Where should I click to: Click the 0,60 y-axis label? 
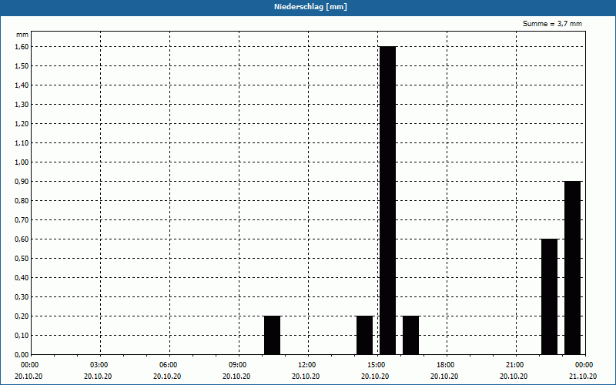point(22,239)
